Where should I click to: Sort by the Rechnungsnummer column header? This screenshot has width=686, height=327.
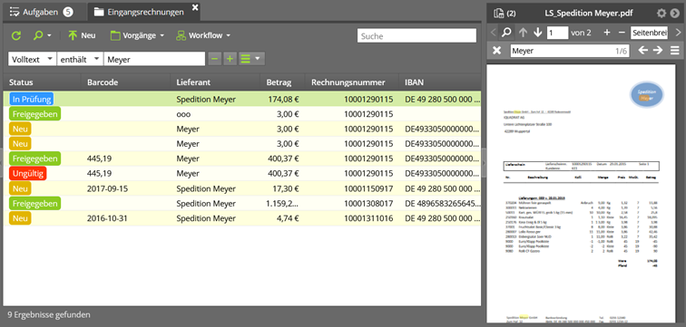click(352, 82)
